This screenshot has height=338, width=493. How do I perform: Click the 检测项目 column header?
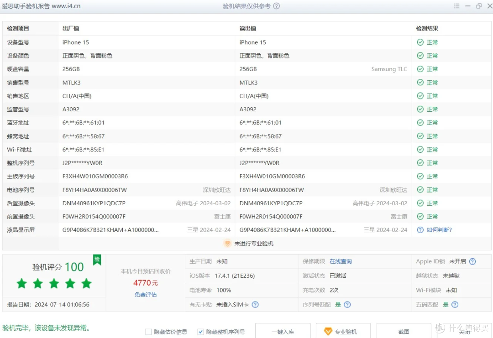[x=18, y=28]
